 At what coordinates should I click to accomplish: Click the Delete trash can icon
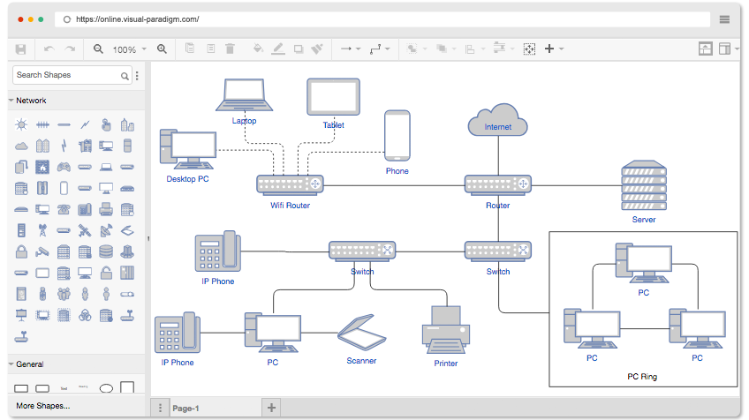[230, 49]
